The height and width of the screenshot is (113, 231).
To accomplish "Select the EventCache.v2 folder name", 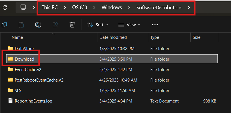I will pyautogui.click(x=28, y=69).
